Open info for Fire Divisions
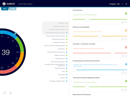 pyautogui.click(x=124, y=22)
